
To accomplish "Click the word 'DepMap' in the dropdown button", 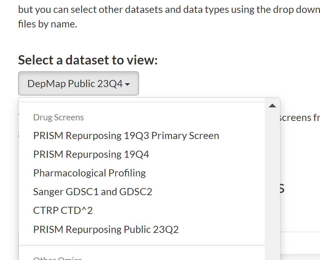I will point(46,84).
